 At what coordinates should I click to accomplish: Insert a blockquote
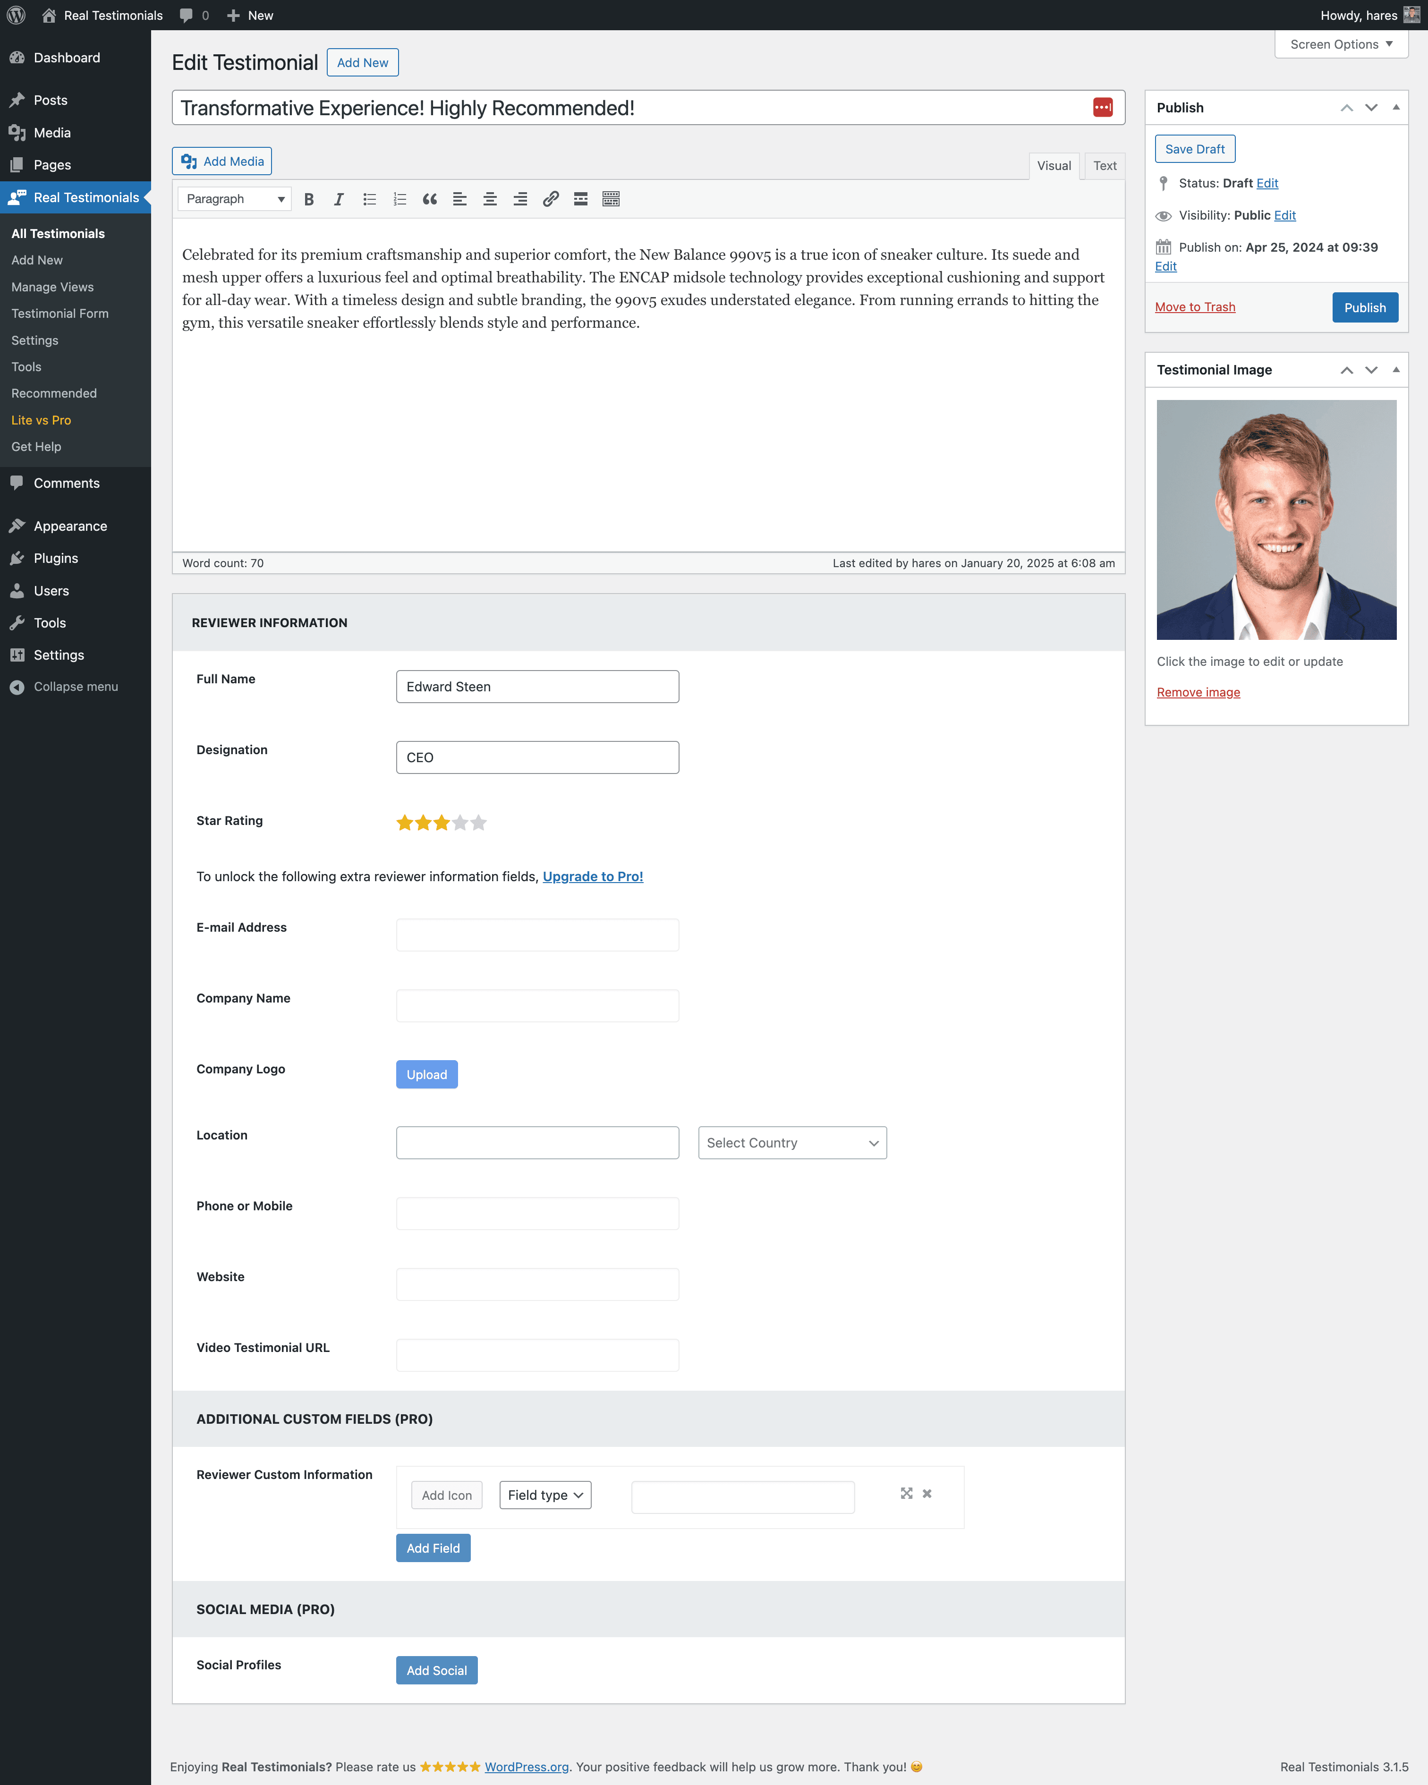430,199
